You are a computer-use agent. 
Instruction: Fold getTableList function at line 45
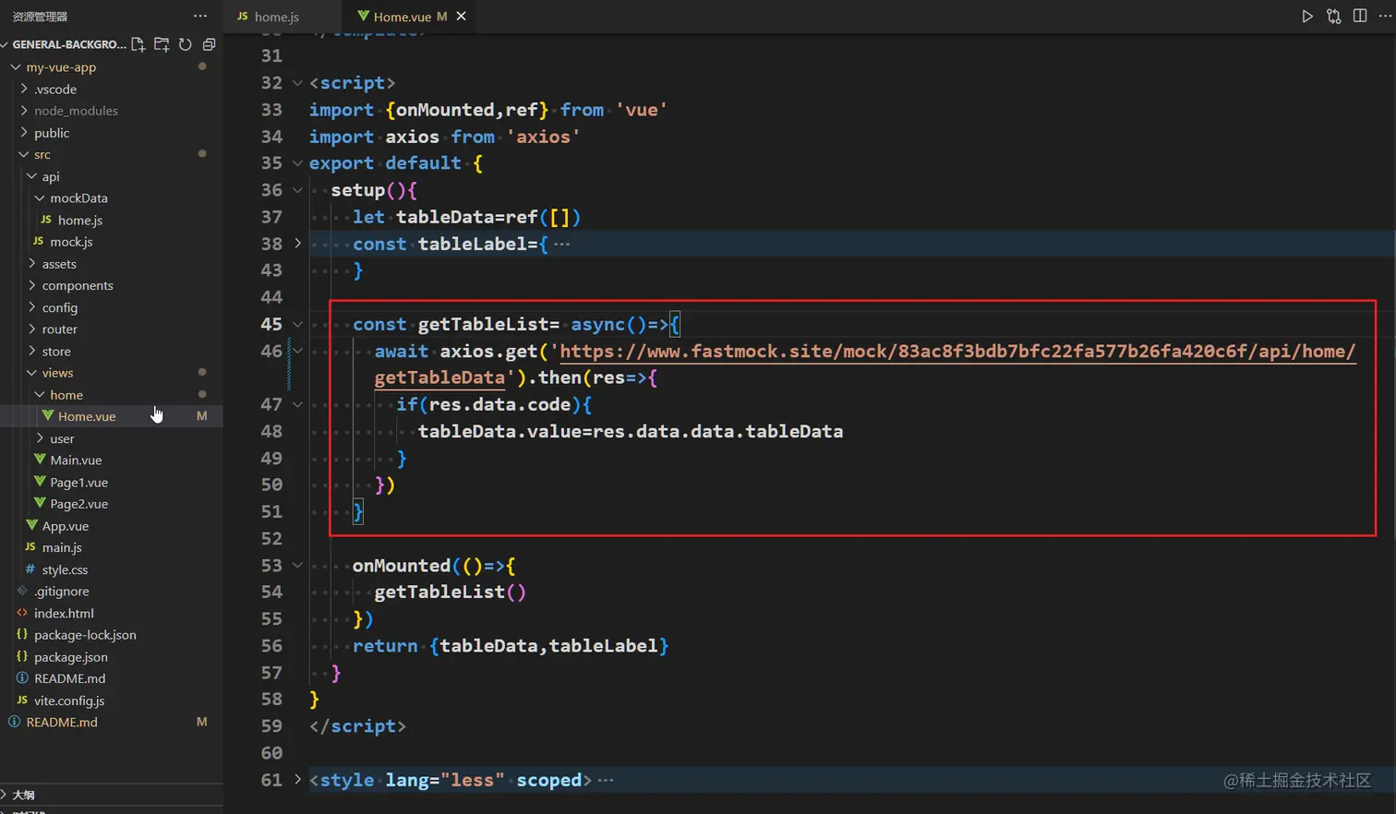pos(297,324)
